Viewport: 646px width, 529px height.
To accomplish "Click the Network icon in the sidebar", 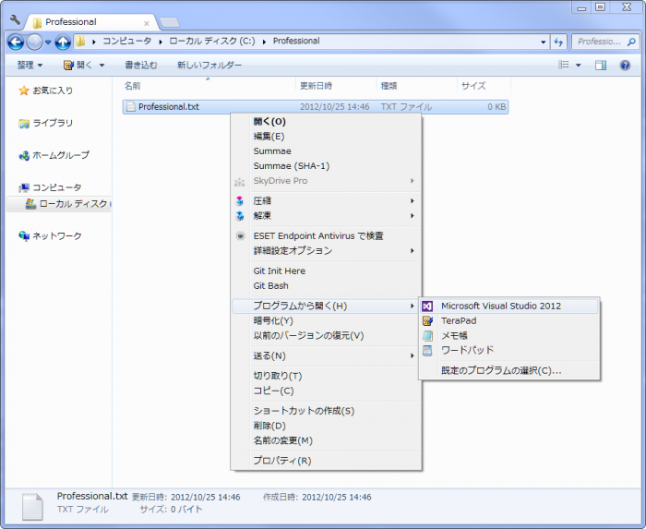I will pyautogui.click(x=24, y=236).
